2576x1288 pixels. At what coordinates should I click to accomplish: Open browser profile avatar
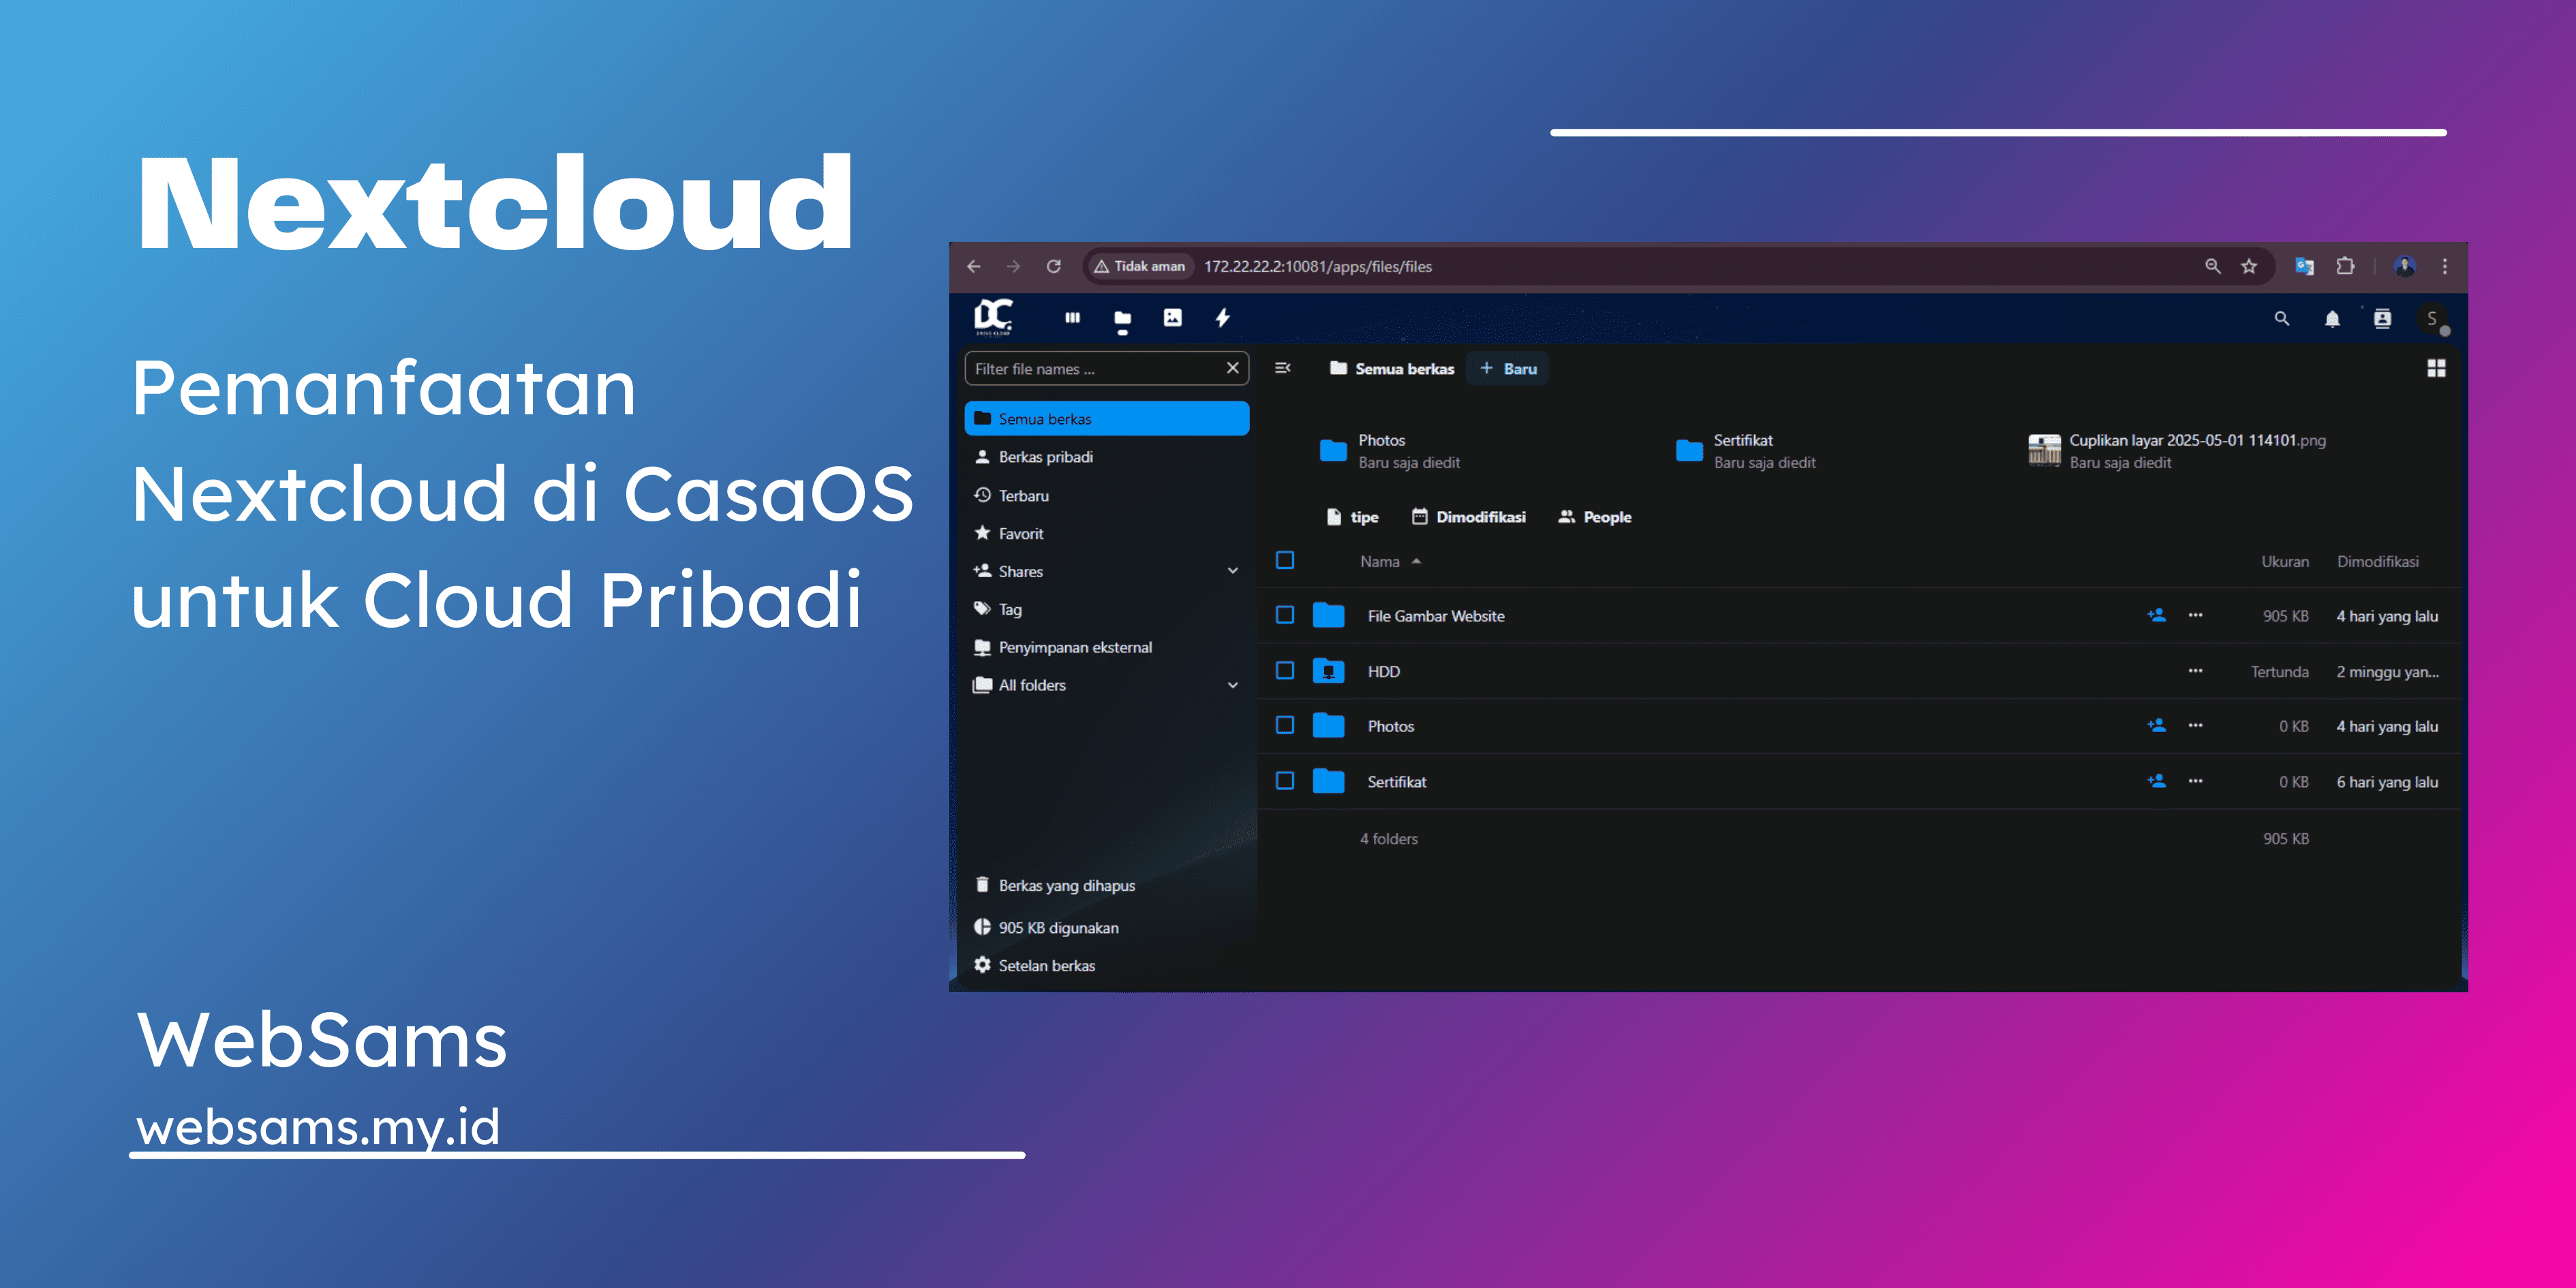click(x=2405, y=266)
